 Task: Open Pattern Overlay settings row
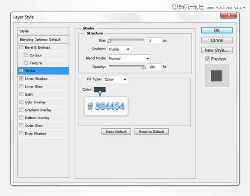43,118
